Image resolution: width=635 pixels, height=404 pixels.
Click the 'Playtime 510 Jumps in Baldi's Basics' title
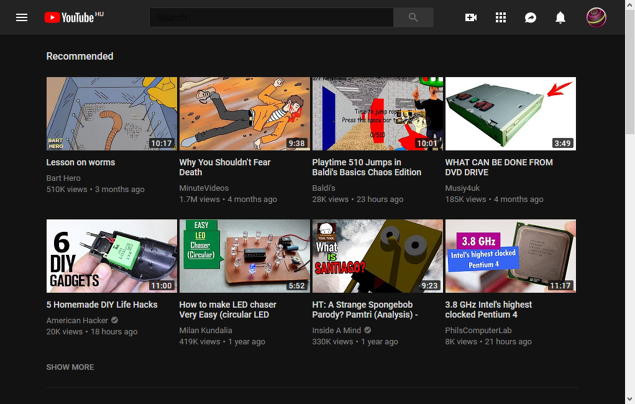coord(367,167)
